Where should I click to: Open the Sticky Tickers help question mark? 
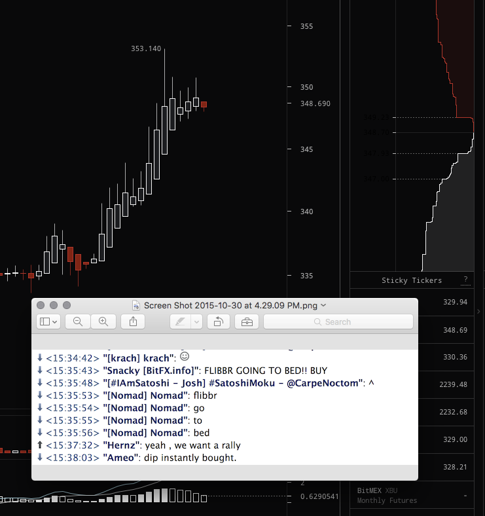(x=465, y=280)
